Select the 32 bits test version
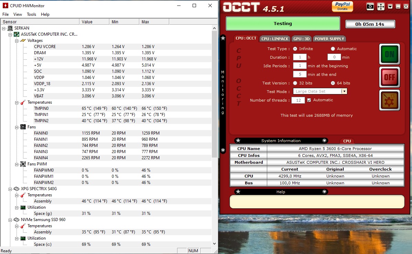Screen dimensions: 412x254 pyautogui.click(x=295, y=83)
